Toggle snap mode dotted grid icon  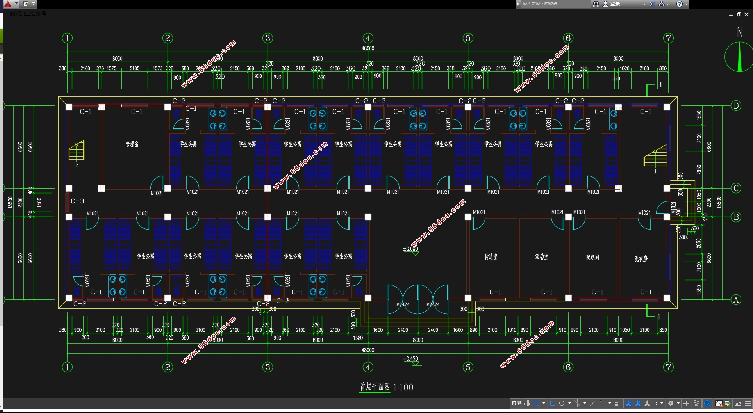click(537, 403)
